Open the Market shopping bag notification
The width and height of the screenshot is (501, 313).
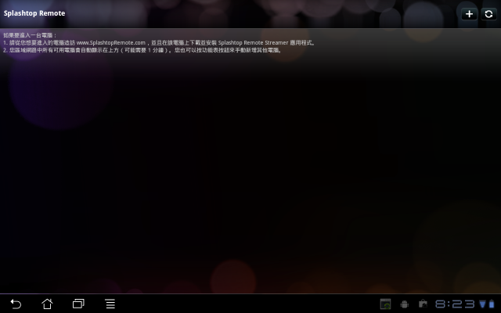click(423, 304)
